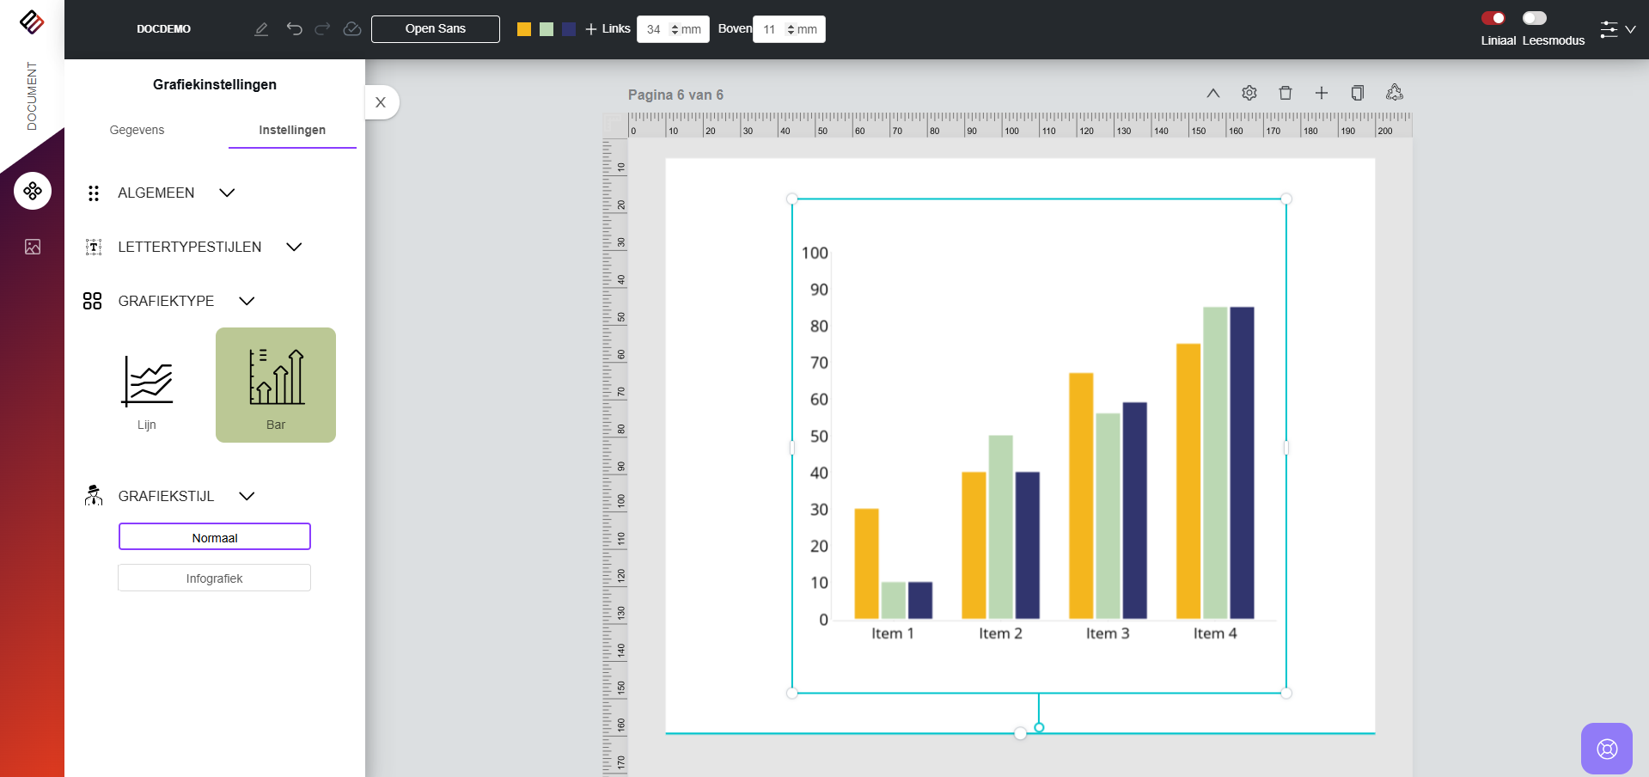Click the cloud save status icon
Image resolution: width=1649 pixels, height=777 pixels.
(x=352, y=29)
